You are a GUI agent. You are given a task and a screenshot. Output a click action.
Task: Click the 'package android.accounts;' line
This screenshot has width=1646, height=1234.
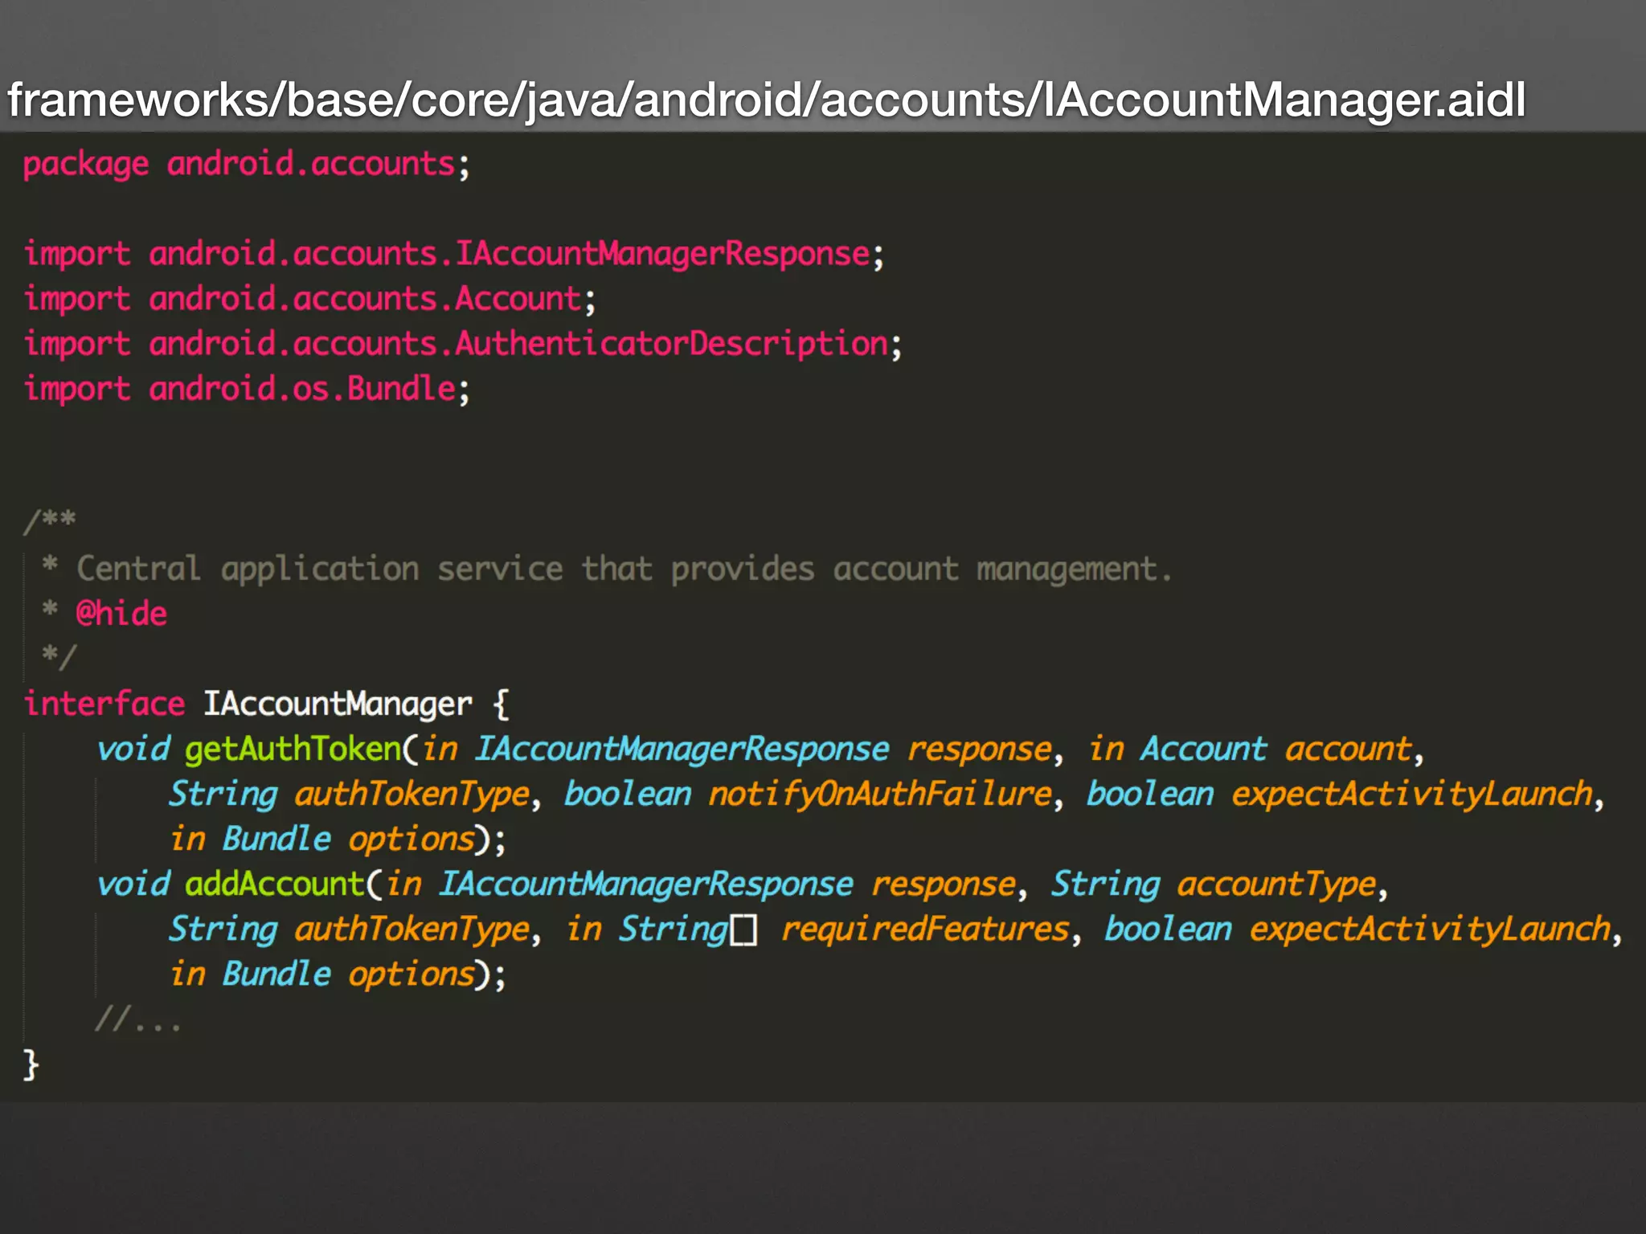246,165
